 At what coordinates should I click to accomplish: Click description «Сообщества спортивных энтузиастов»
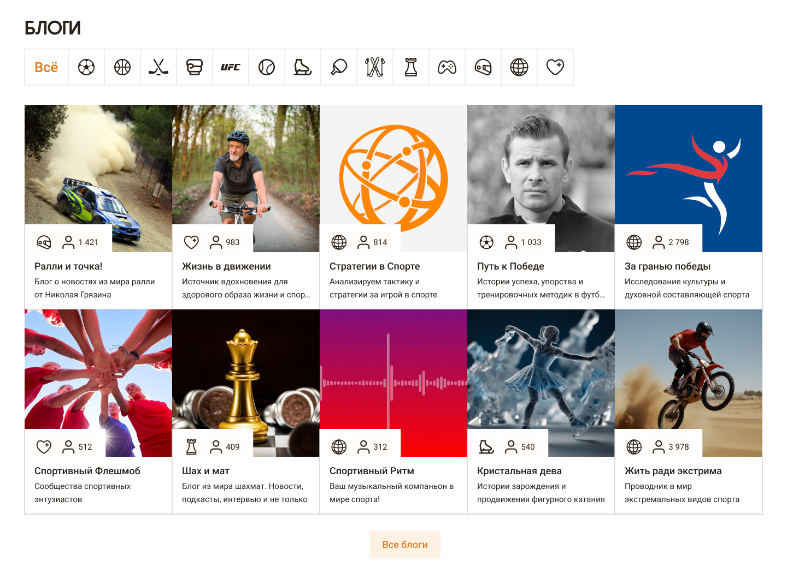[83, 493]
